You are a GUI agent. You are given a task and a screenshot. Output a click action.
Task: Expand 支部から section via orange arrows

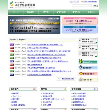[x=65, y=109]
